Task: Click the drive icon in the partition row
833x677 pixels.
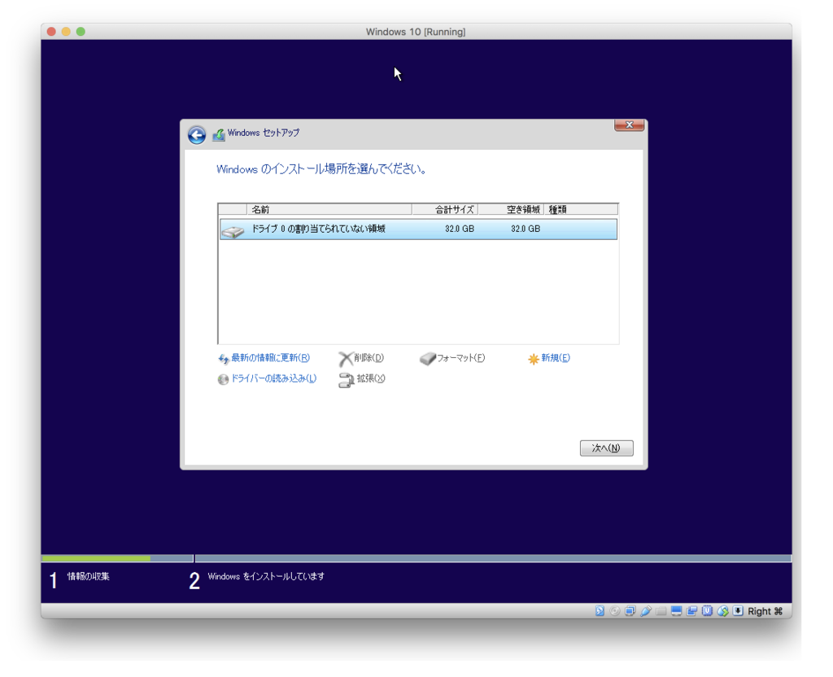Action: click(x=233, y=232)
